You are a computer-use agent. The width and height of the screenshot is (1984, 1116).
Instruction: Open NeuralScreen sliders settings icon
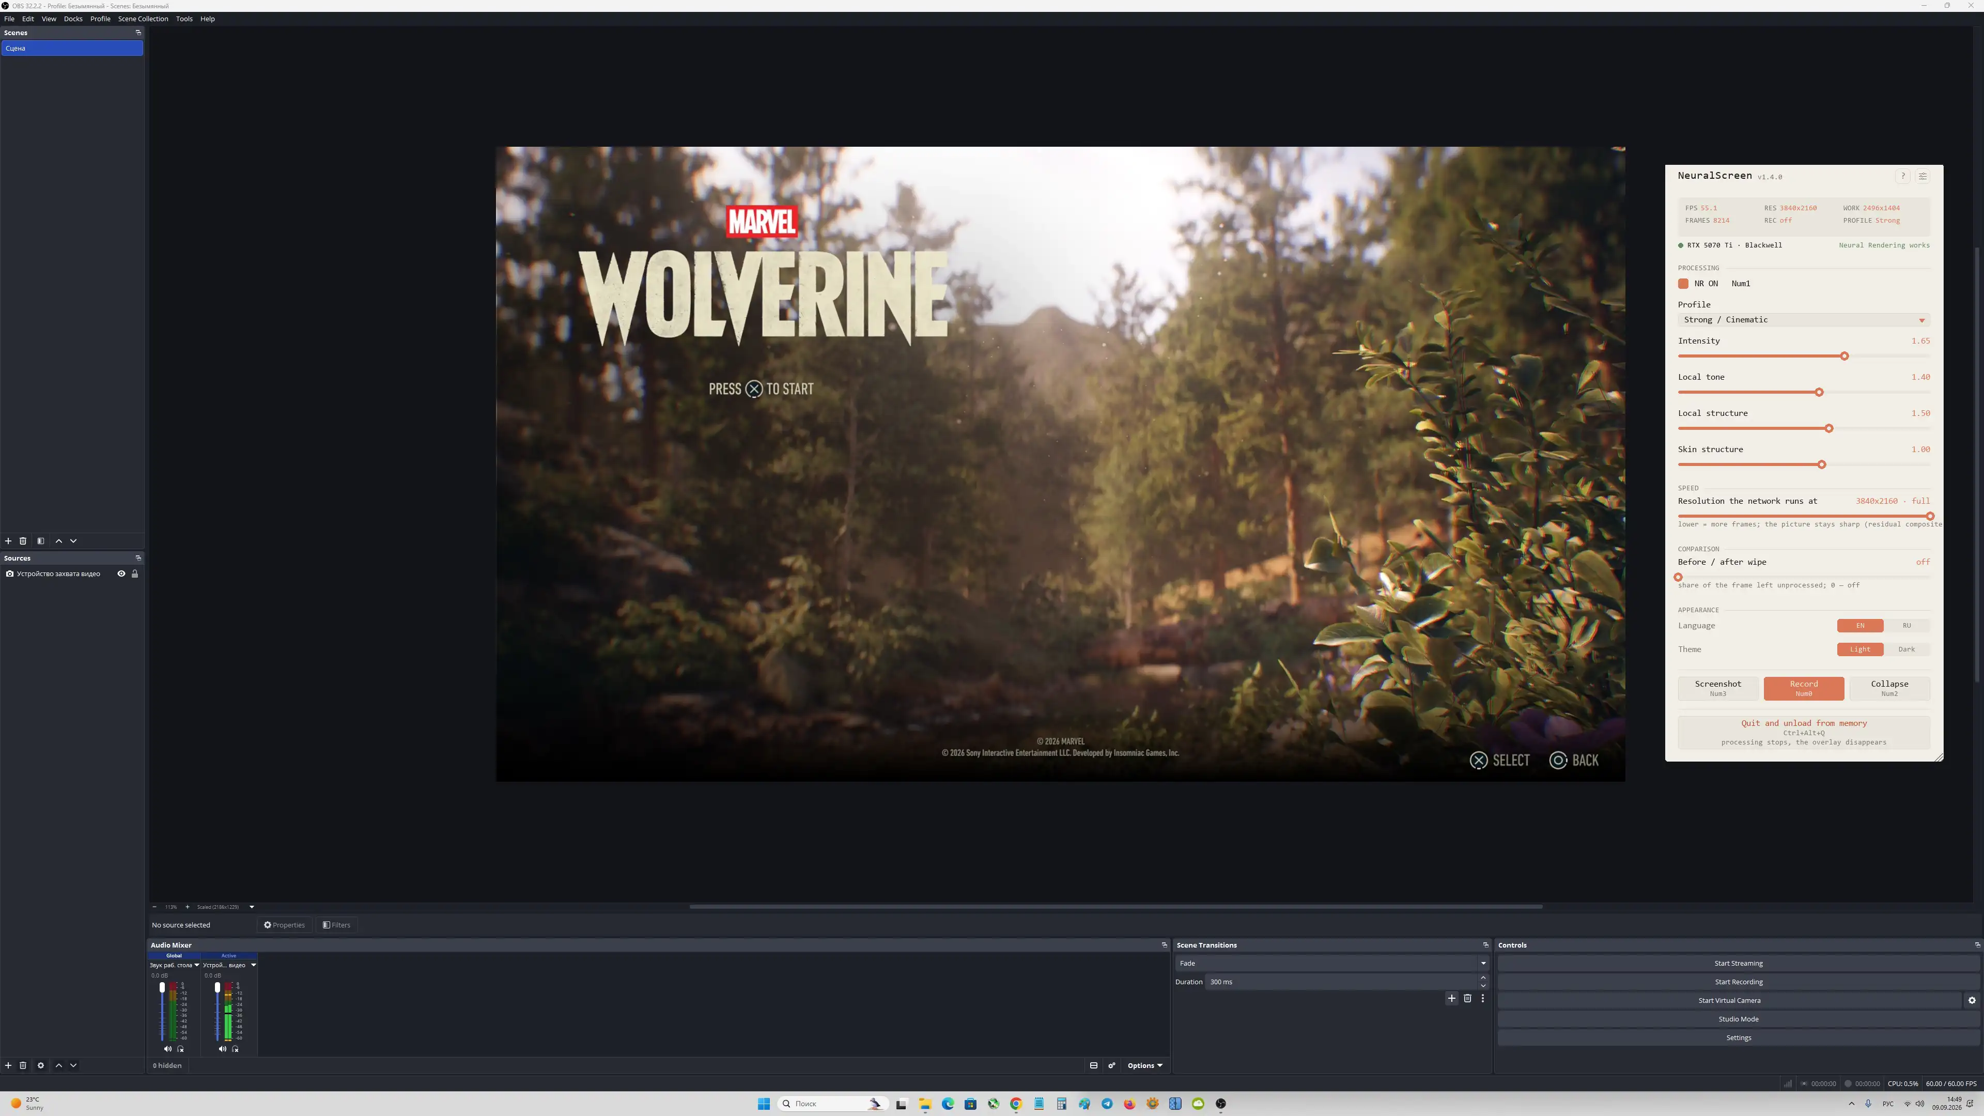pyautogui.click(x=1923, y=176)
